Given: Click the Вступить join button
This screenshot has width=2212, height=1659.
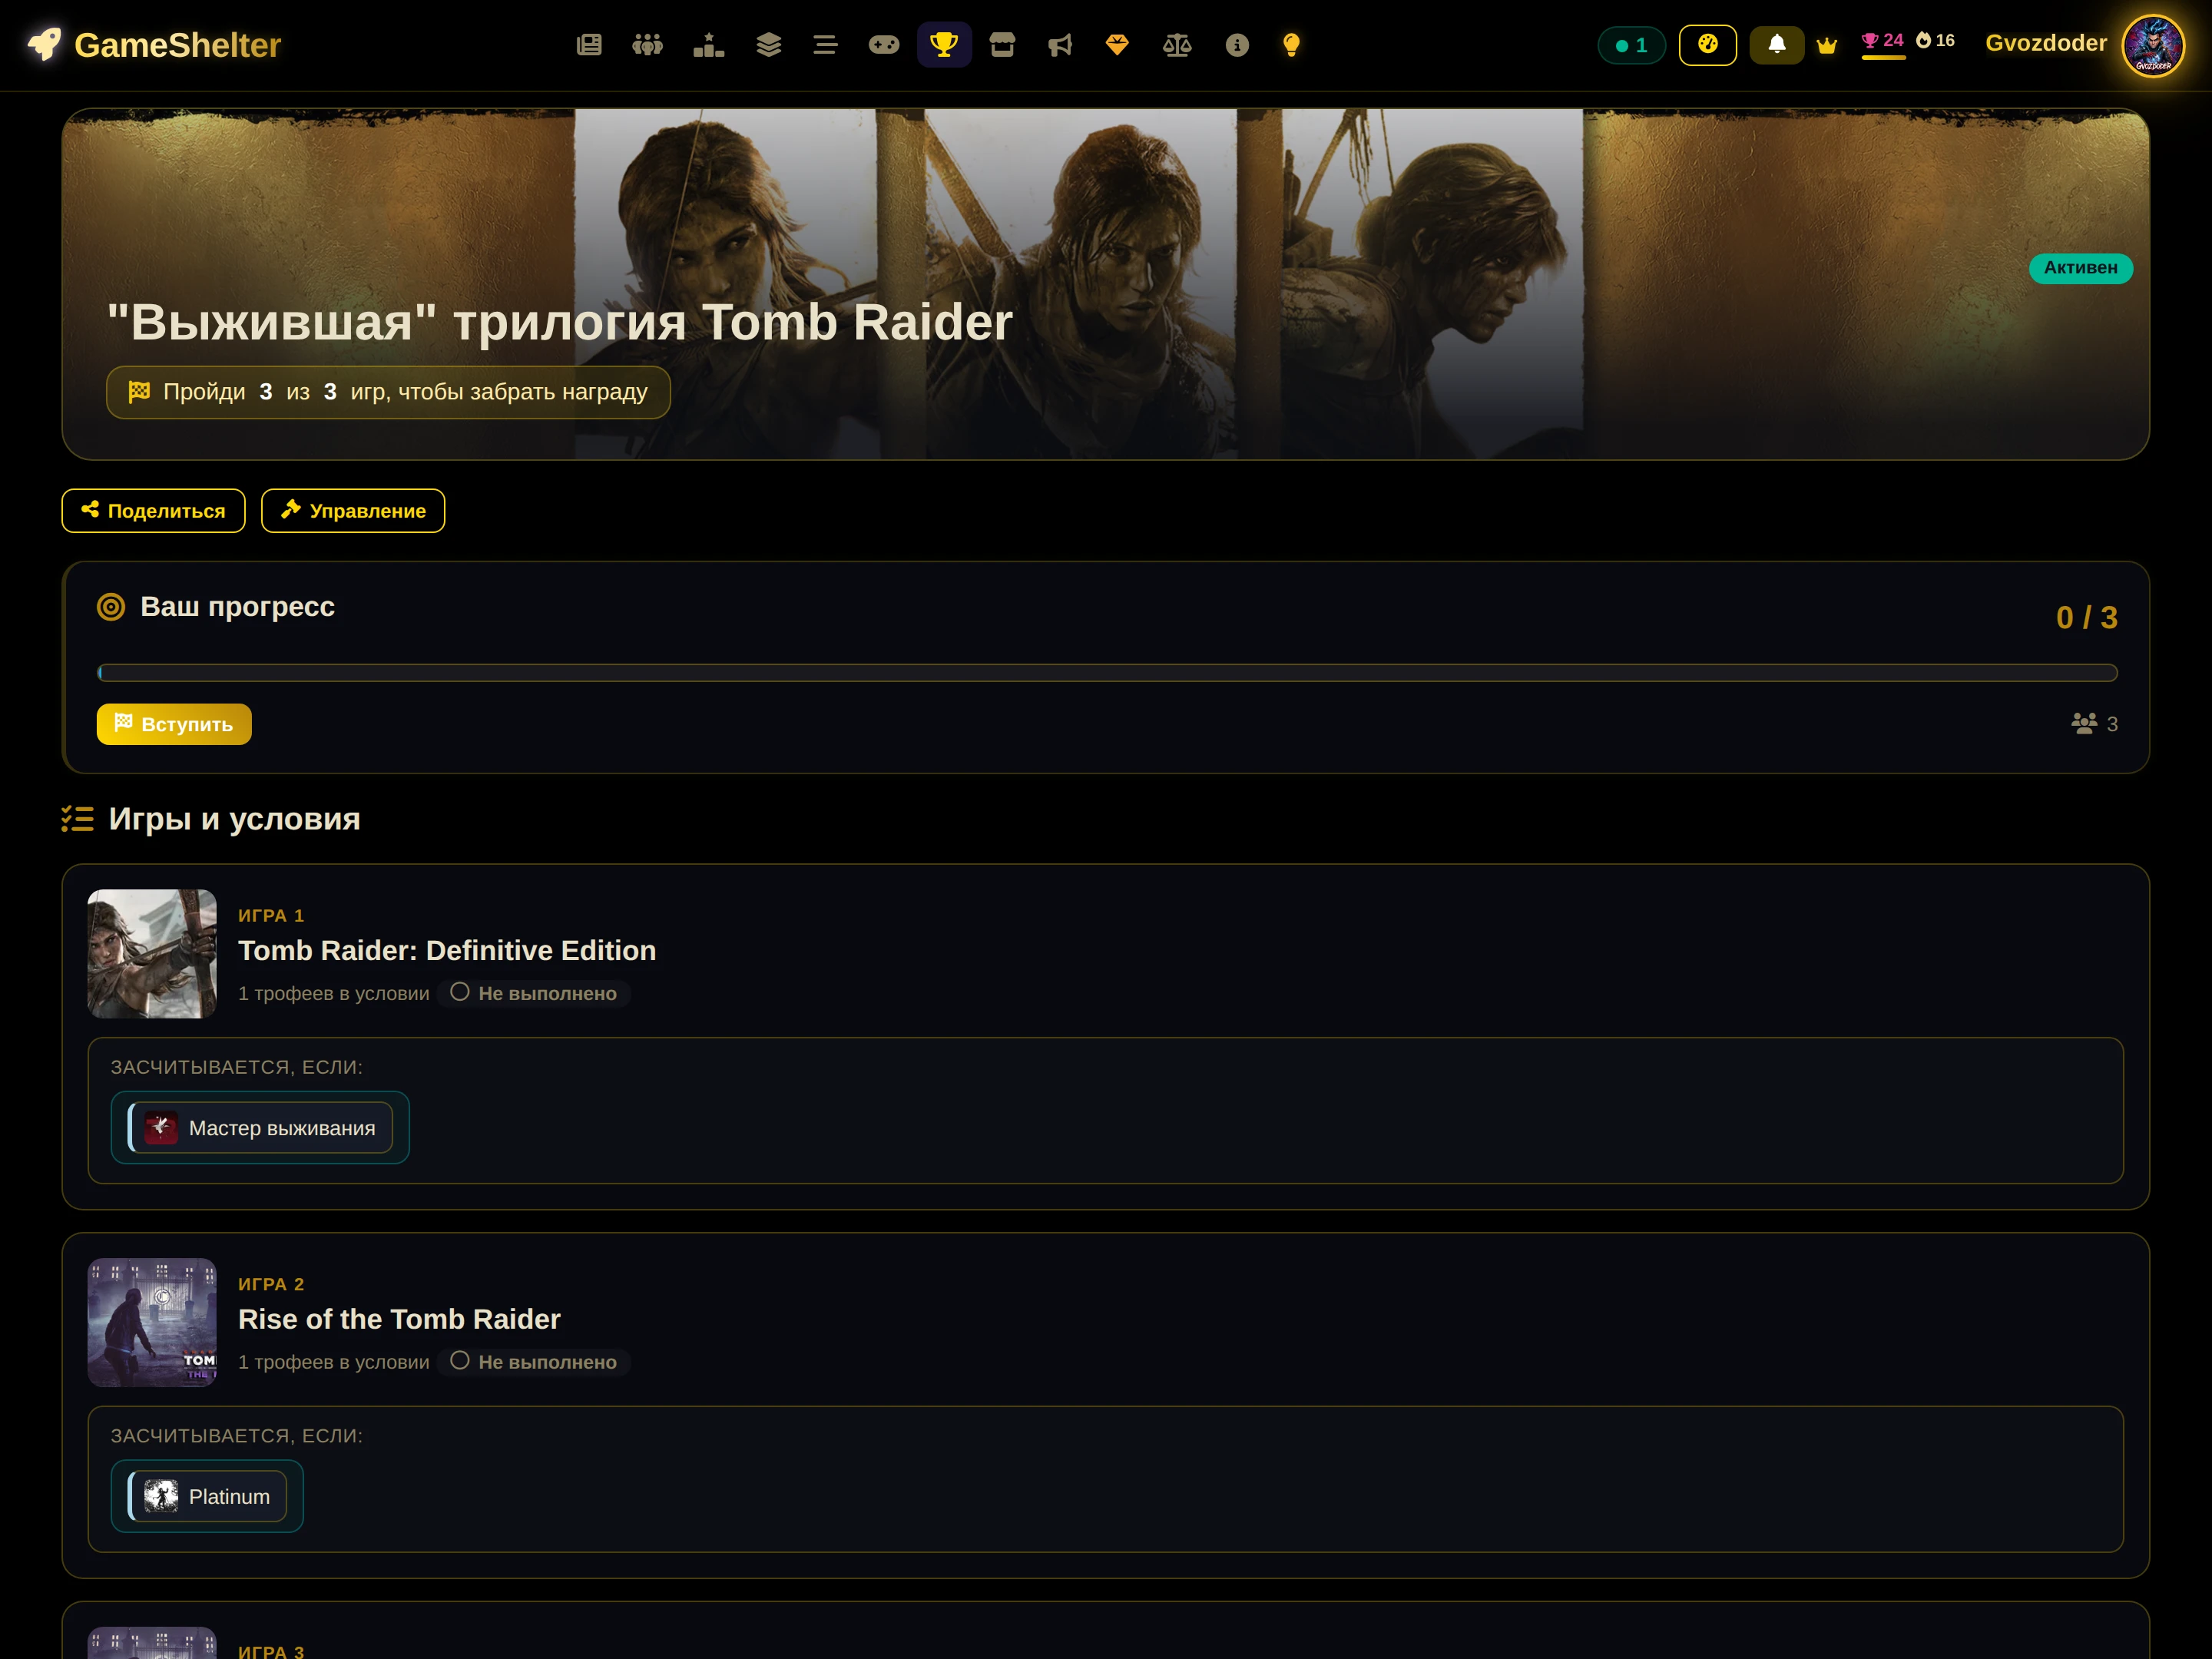Looking at the screenshot, I should coord(174,724).
